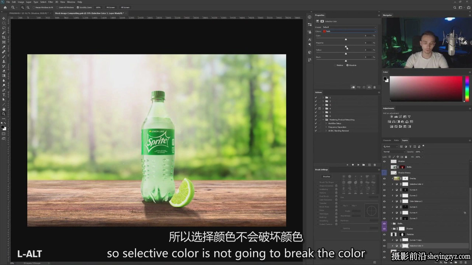Select the Gradient tool
The width and height of the screenshot is (472, 265).
click(x=4, y=75)
